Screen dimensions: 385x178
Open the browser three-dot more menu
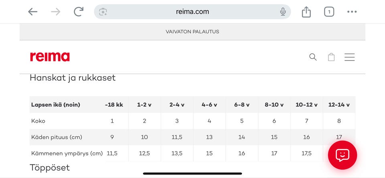click(352, 12)
